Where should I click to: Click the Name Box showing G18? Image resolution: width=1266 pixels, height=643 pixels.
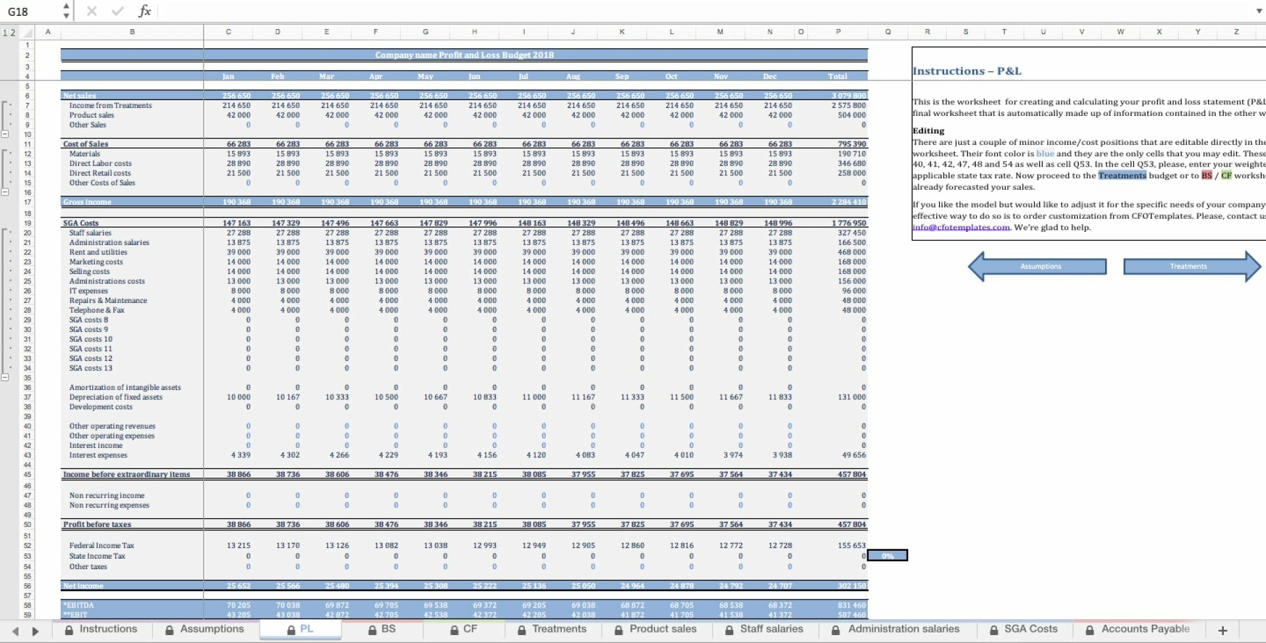tap(32, 11)
